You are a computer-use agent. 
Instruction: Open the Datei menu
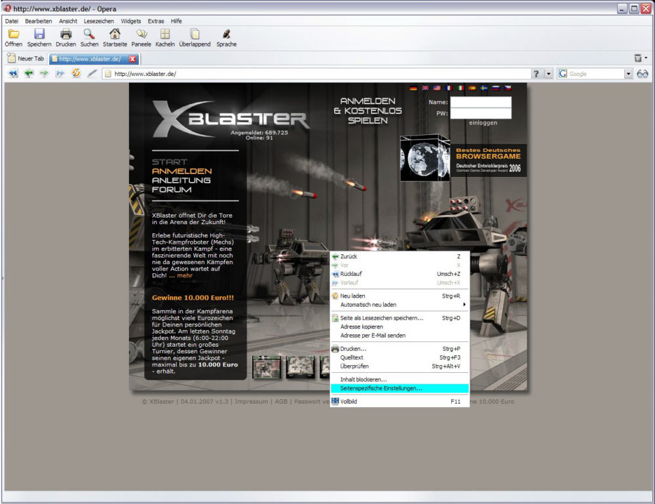point(12,21)
